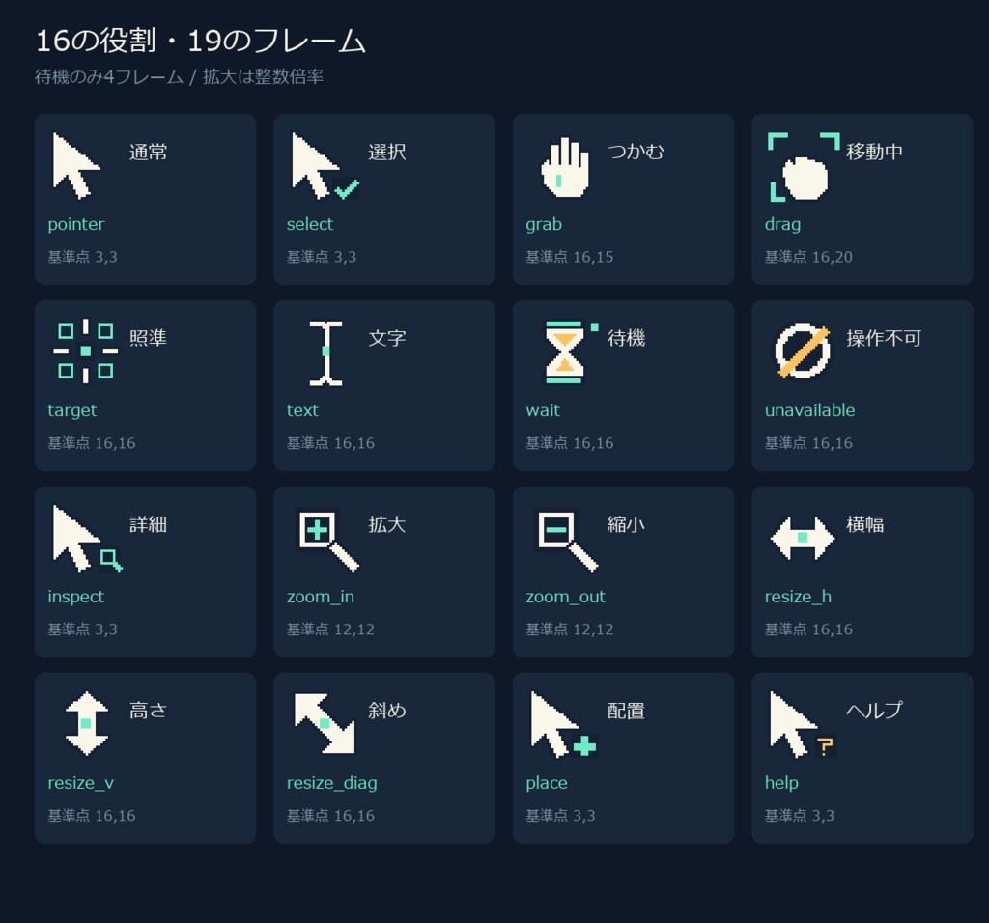The height and width of the screenshot is (923, 989).
Task: Click the 'unavailable' name label
Action: click(x=810, y=410)
